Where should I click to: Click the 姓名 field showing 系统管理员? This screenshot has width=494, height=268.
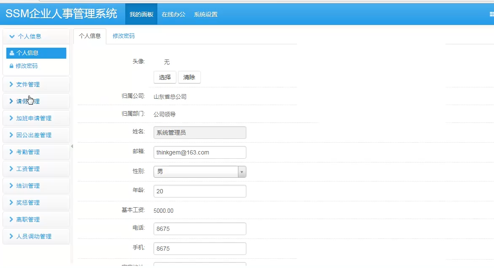click(x=200, y=133)
